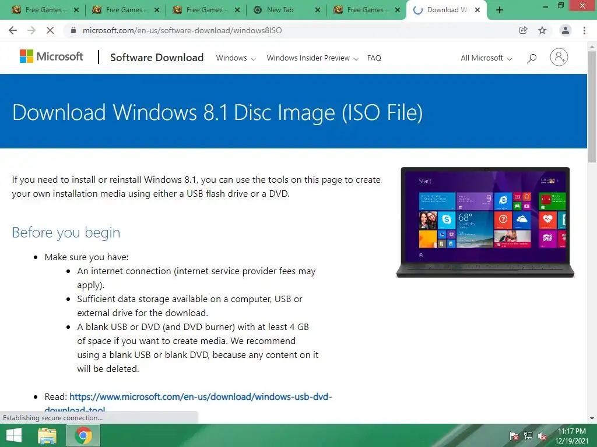Close the first Free Games tab
The height and width of the screenshot is (447, 597).
[x=76, y=10]
